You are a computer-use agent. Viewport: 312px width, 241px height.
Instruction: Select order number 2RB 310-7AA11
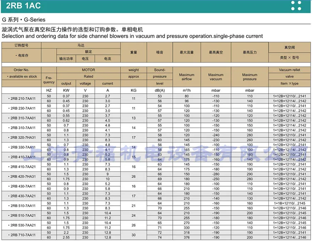tap(23, 128)
